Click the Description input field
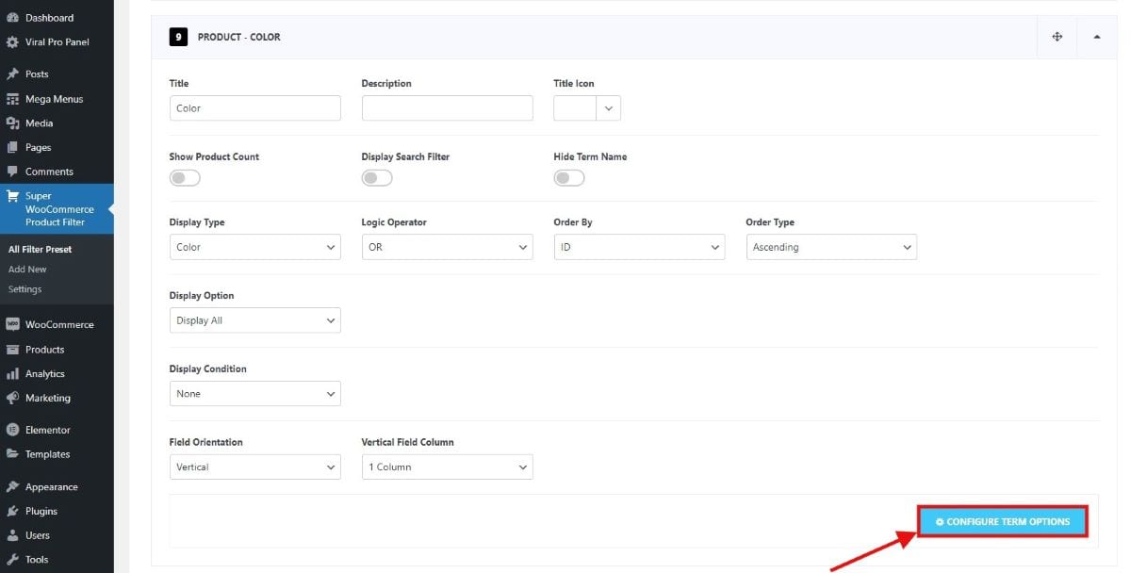The height and width of the screenshot is (573, 1131). (x=448, y=108)
